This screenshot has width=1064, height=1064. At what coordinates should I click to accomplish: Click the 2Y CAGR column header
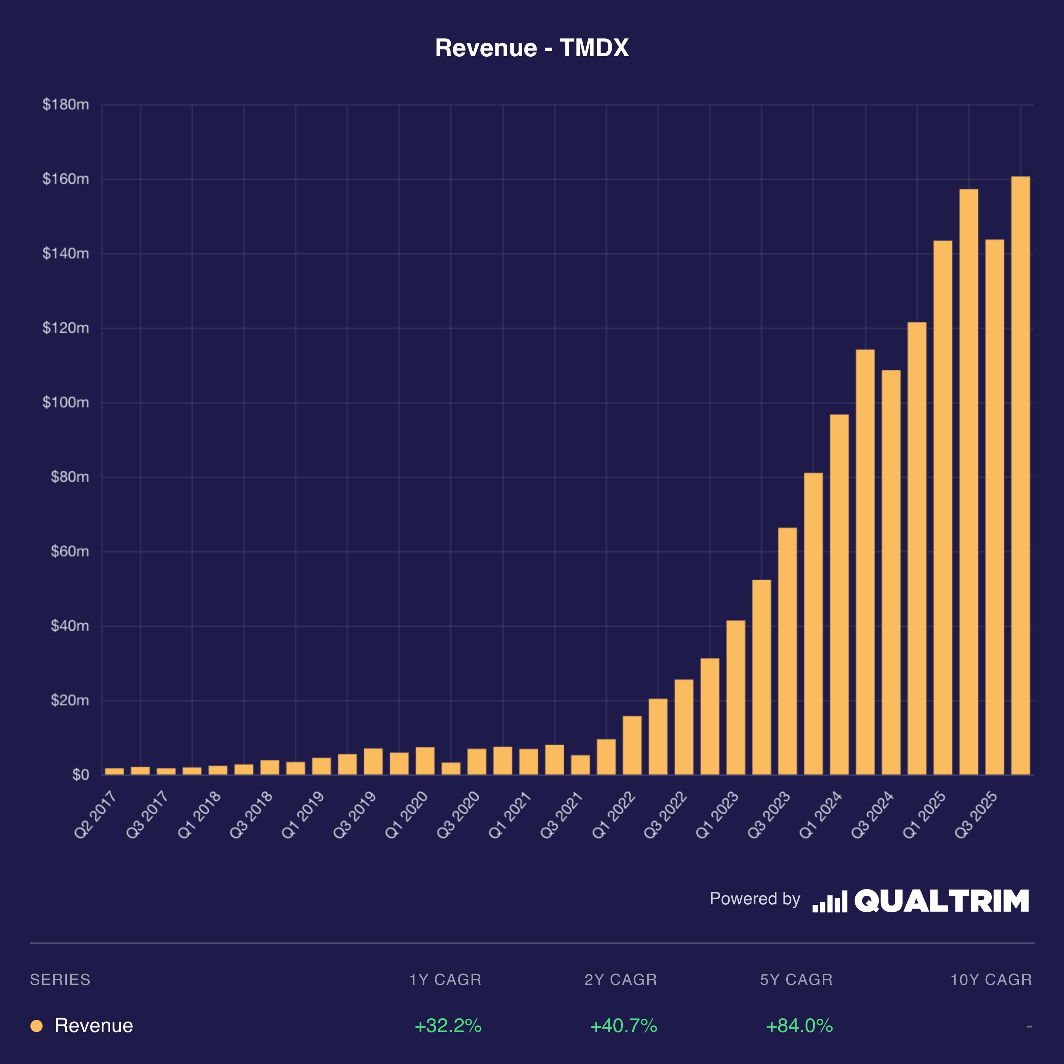tap(621, 980)
